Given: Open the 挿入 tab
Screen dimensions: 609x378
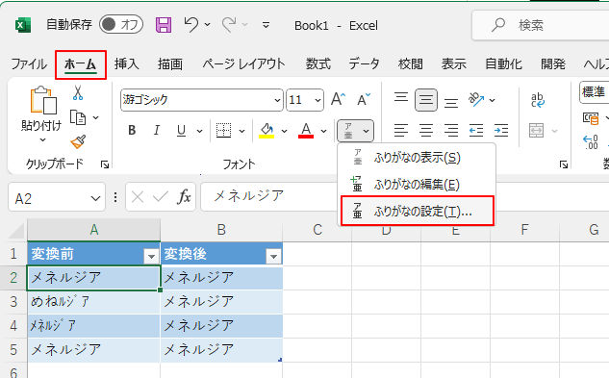Looking at the screenshot, I should click(x=127, y=64).
